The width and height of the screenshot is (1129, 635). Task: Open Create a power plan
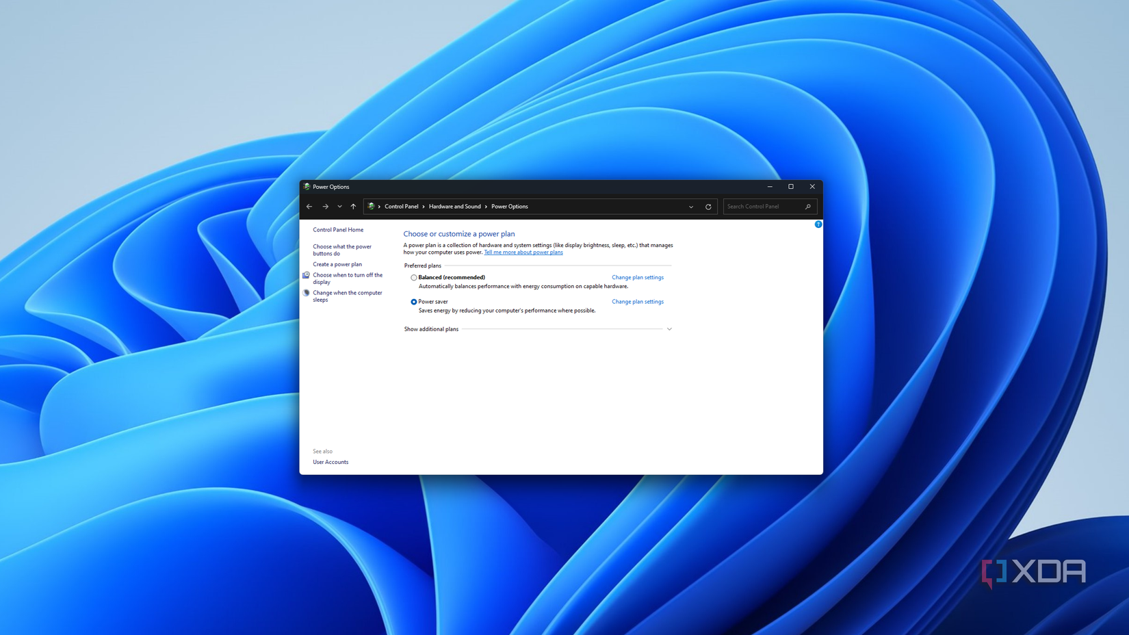coord(337,264)
